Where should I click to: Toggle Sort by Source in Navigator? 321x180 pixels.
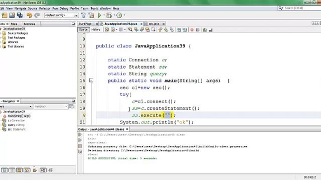[x=50, y=170]
